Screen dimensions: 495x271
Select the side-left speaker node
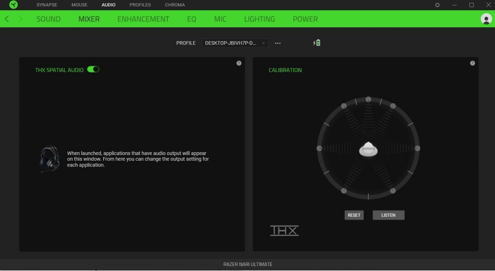(319, 148)
